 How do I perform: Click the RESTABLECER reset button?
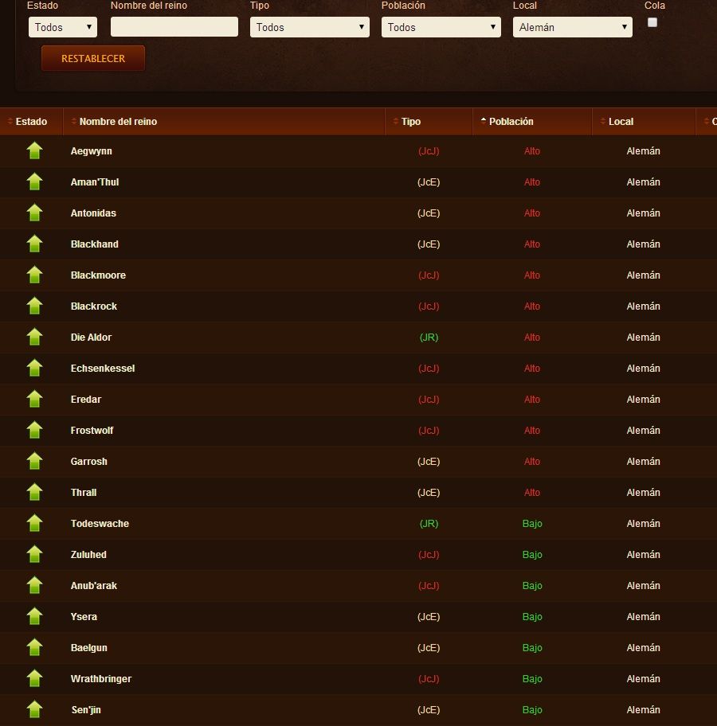93,58
